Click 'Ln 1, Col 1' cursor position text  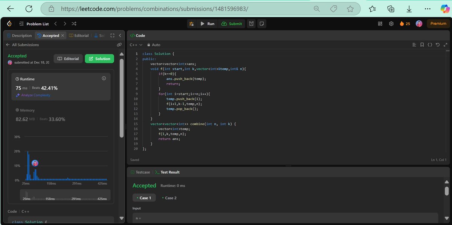point(439,160)
